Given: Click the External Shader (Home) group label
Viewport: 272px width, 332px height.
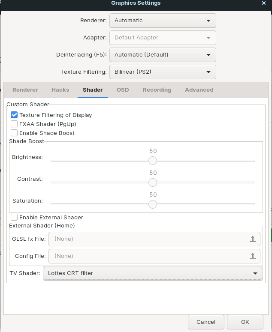Looking at the screenshot, I should pyautogui.click(x=42, y=226).
